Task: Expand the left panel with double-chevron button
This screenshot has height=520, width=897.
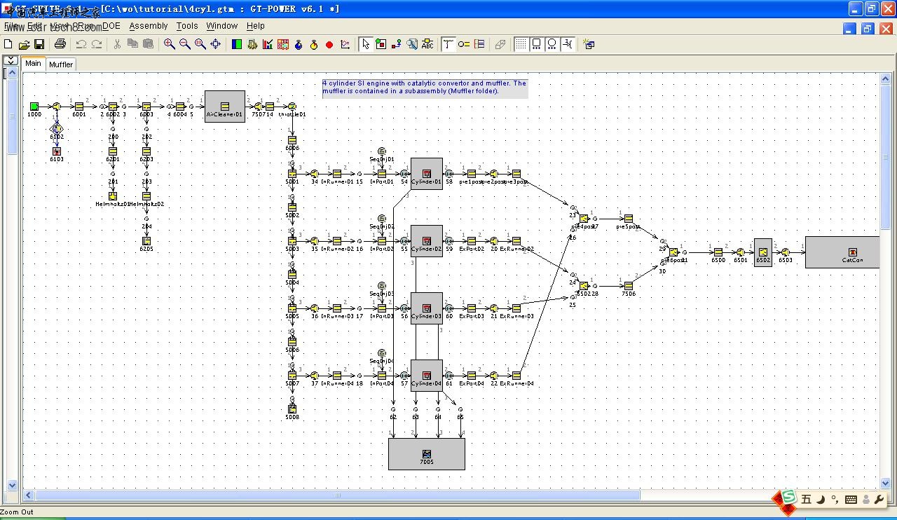Action: tap(10, 61)
